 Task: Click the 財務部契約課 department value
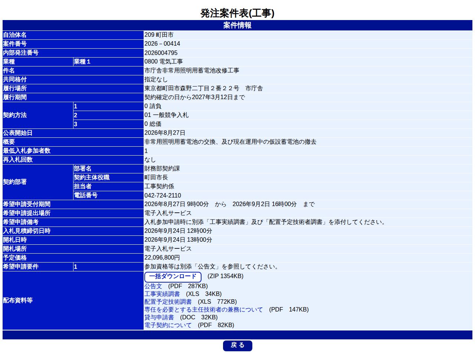point(162,169)
